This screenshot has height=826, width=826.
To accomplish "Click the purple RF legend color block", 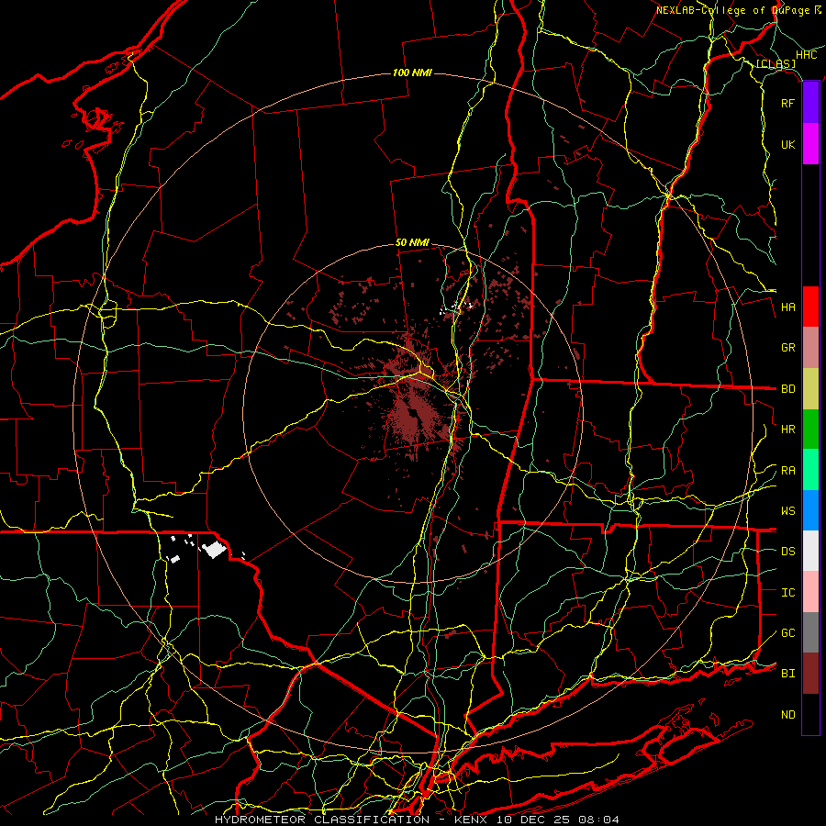I will tap(810, 103).
